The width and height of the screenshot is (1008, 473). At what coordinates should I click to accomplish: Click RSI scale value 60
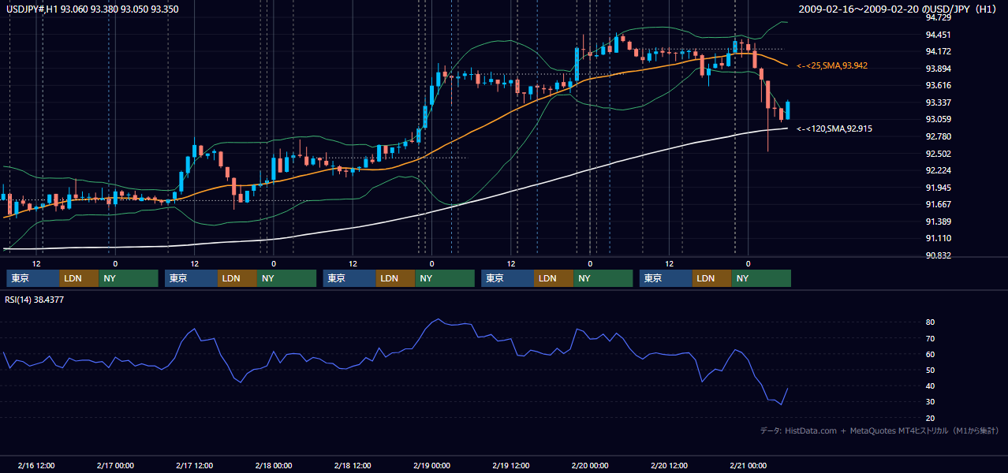[931, 354]
